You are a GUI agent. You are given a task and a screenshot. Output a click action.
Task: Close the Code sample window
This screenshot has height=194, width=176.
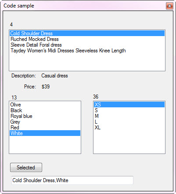[169, 6]
